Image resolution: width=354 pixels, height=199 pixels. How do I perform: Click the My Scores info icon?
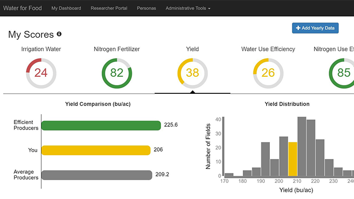(59, 34)
